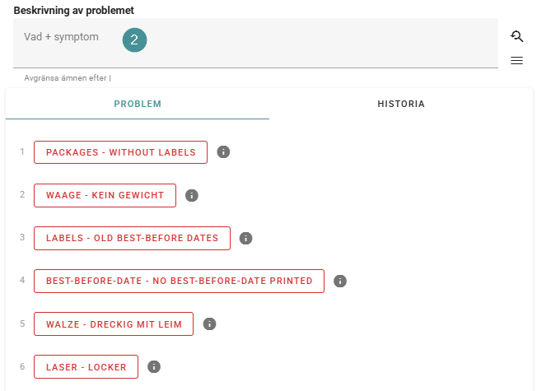Select Packages - Without Labels problem
This screenshot has height=391, width=537.
120,152
